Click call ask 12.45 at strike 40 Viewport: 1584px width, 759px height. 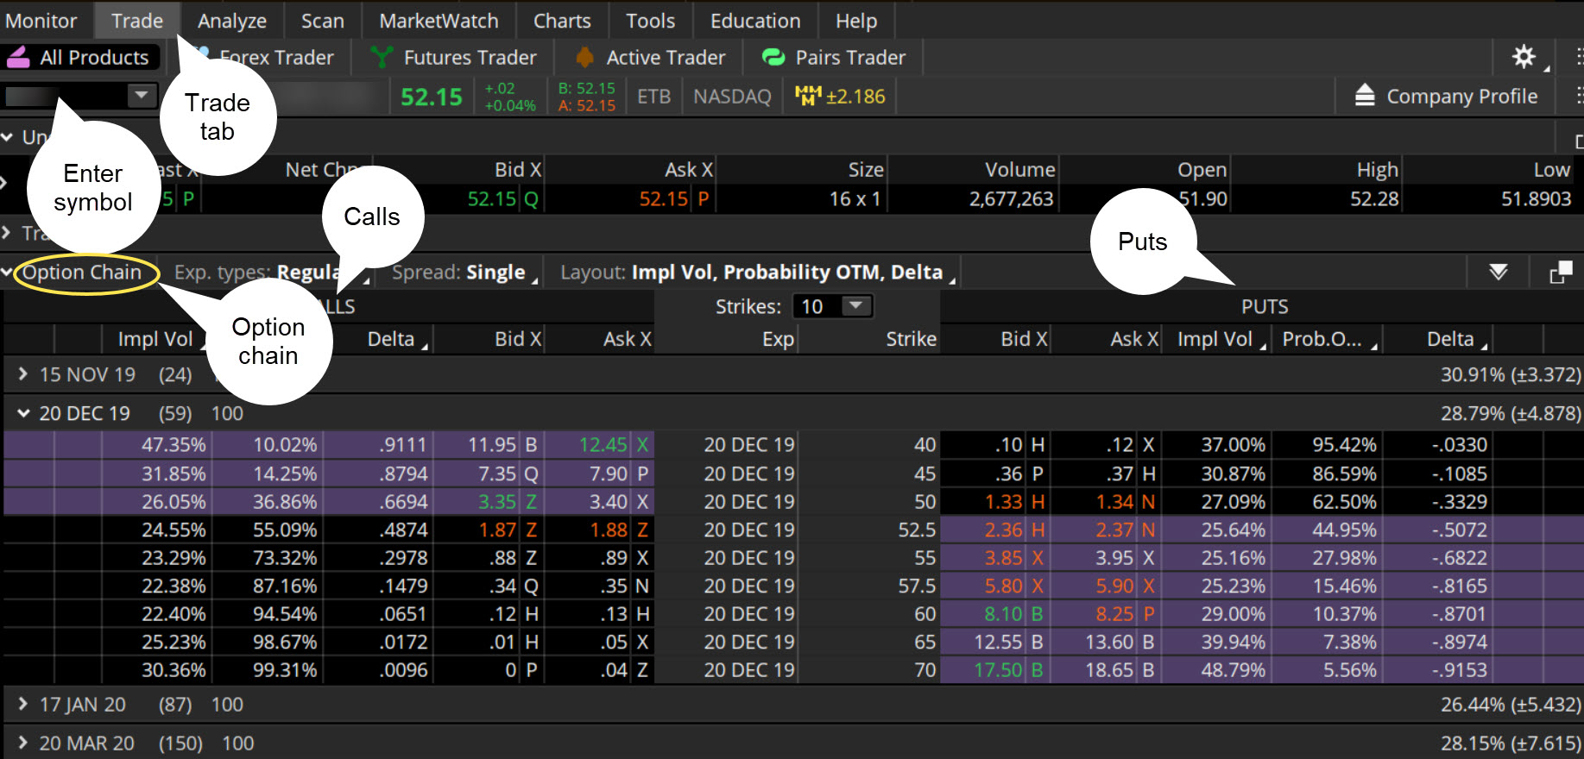click(x=603, y=445)
